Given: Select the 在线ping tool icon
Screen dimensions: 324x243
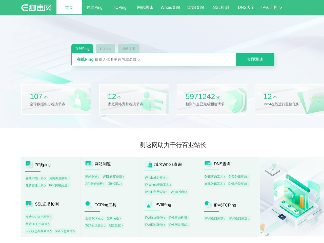Looking at the screenshot, I should (x=29, y=164).
